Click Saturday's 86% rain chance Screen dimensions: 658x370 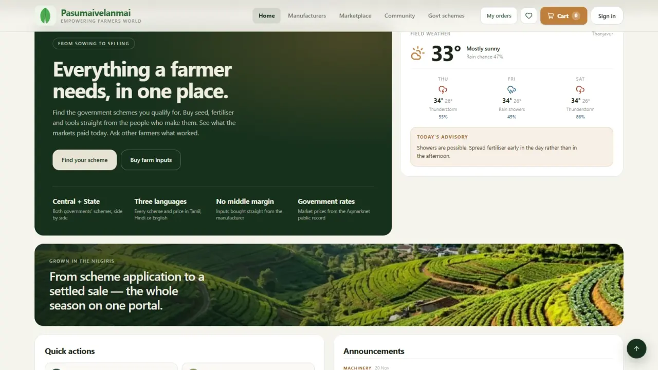pyautogui.click(x=580, y=117)
